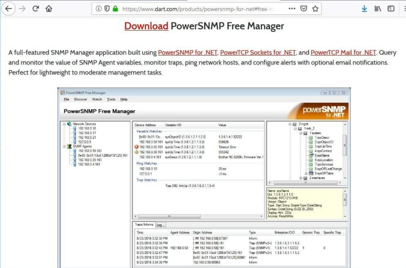Viewport: 406px width, 268px height.
Task: Select device 192.168.0.10 in Network Devices
Action: (x=87, y=129)
